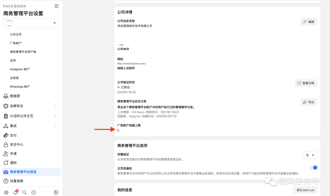Open the http://www.huistore.com/ website link
Image resolution: width=330 pixels, height=196 pixels.
pyautogui.click(x=131, y=63)
